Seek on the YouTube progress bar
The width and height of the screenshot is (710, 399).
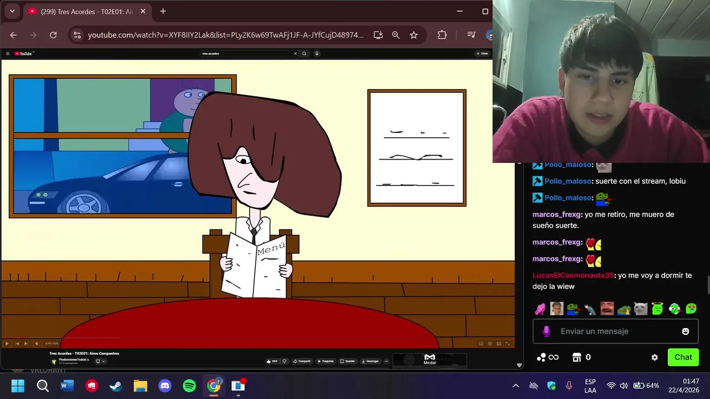click(257, 338)
